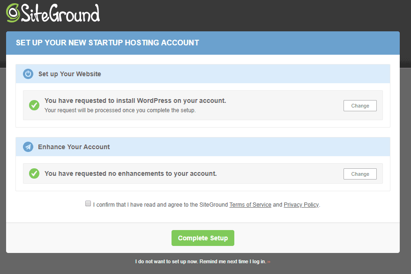
Task: Tick the Terms of Service agreement checkbox
Action: (88, 203)
